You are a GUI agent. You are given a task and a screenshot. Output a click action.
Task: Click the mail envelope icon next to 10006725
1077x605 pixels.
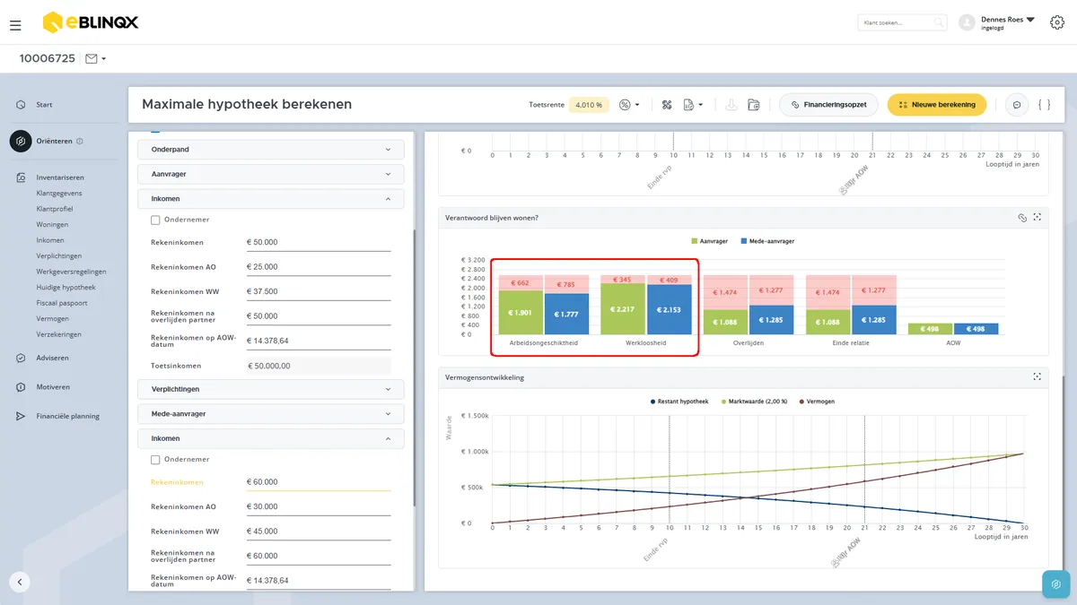91,58
